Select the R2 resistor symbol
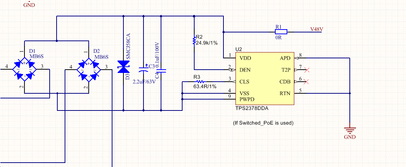The height and width of the screenshot is (167, 406). point(194,40)
